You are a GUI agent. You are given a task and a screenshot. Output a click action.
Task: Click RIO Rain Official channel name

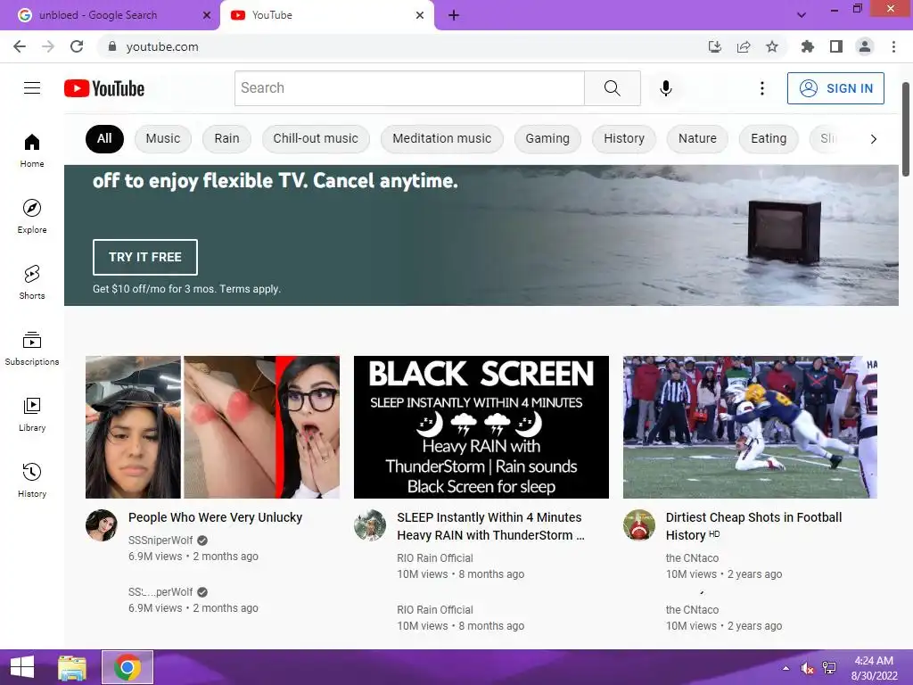(x=434, y=558)
